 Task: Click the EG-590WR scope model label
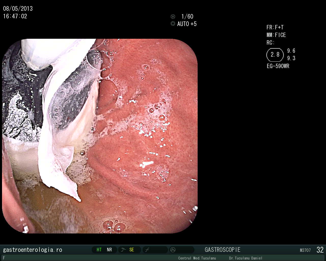(x=278, y=66)
